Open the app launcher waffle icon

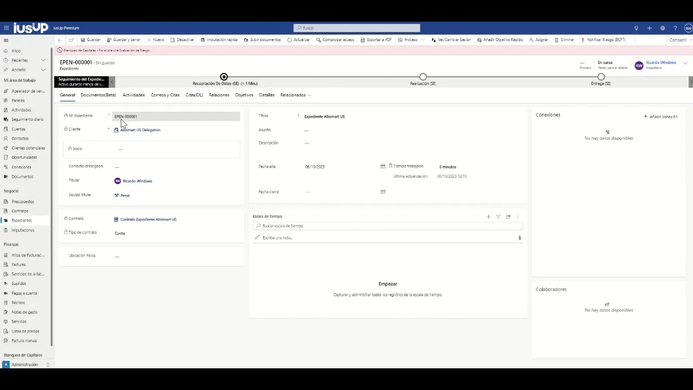(x=6, y=28)
